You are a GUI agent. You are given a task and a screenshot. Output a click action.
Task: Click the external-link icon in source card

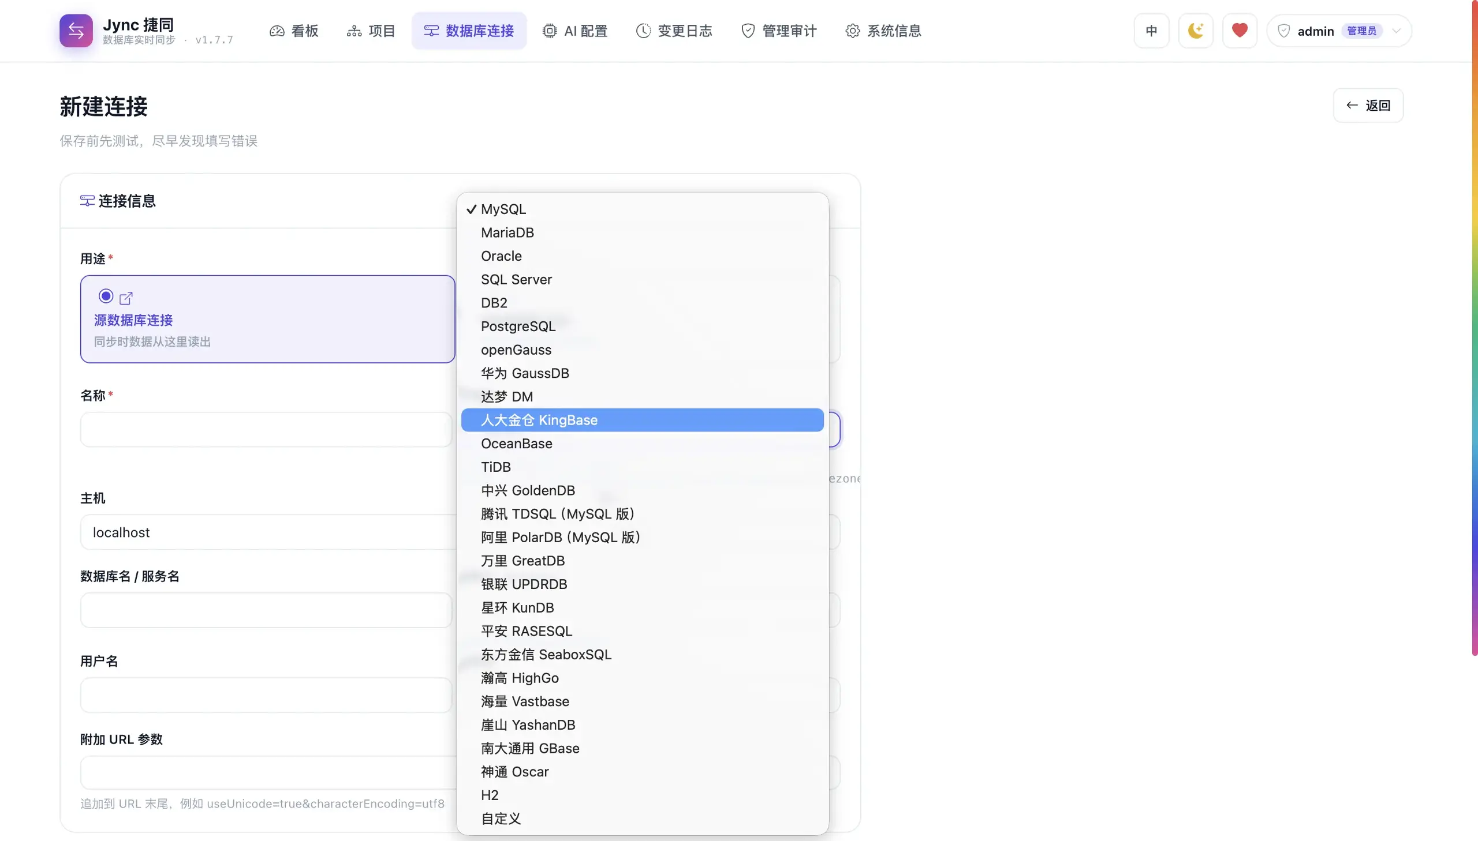coord(126,298)
